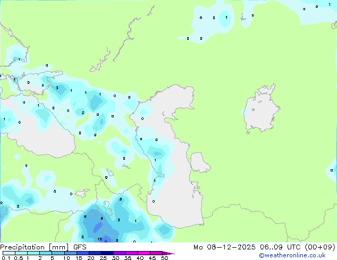The height and width of the screenshot is (260, 337).
Task: Click the '10' precipitation value on the map
Action: [100, 239]
